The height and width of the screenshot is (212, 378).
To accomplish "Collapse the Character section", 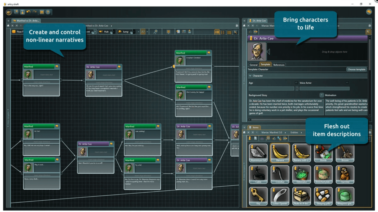I will pos(250,76).
